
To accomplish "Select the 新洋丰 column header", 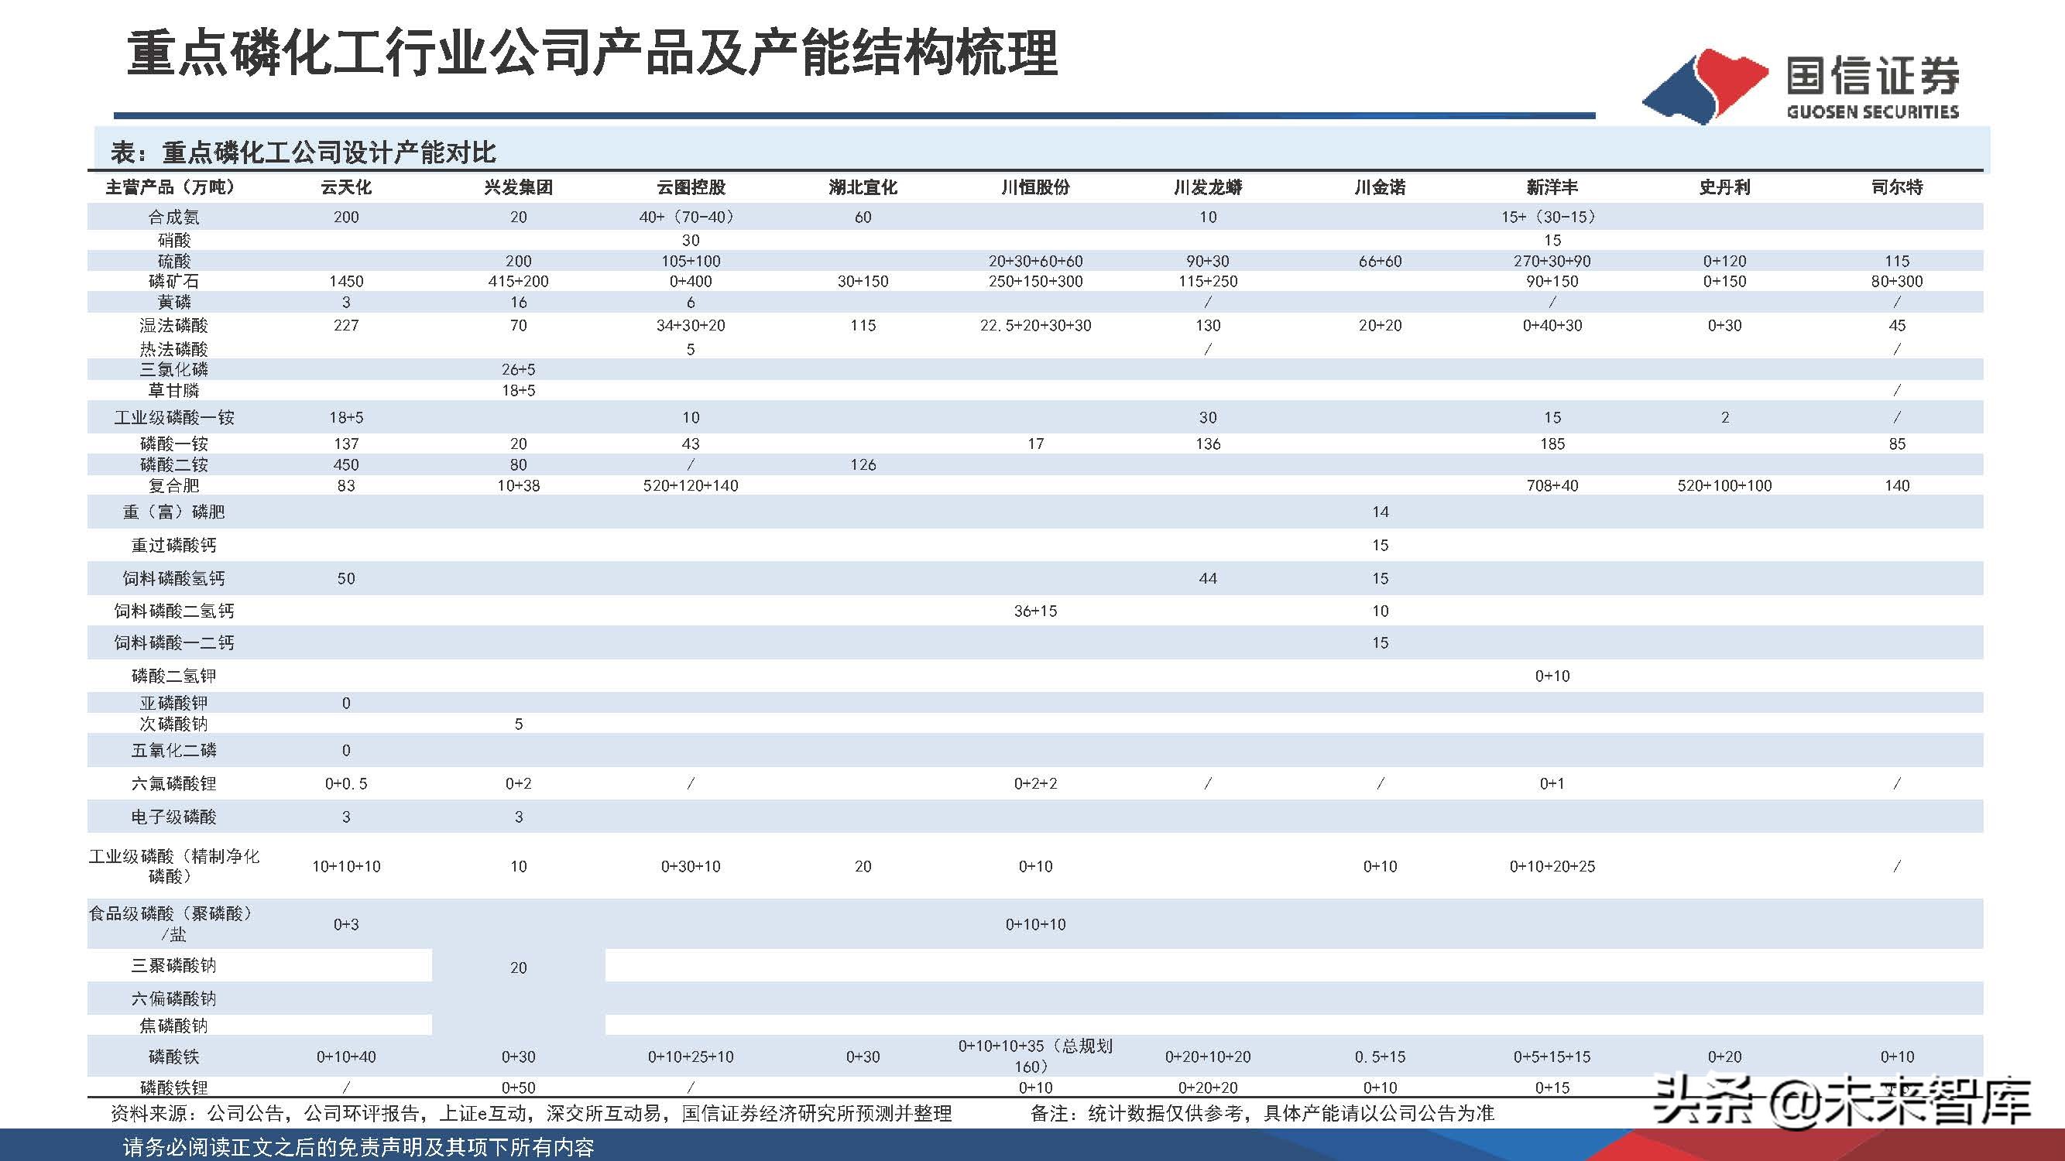I will pyautogui.click(x=1552, y=187).
